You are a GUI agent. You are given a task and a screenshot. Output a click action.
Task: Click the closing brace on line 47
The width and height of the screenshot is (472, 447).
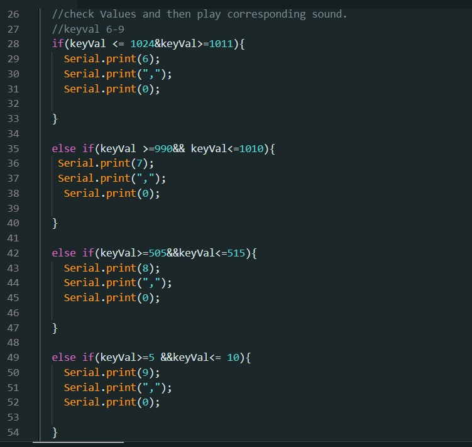click(x=55, y=328)
